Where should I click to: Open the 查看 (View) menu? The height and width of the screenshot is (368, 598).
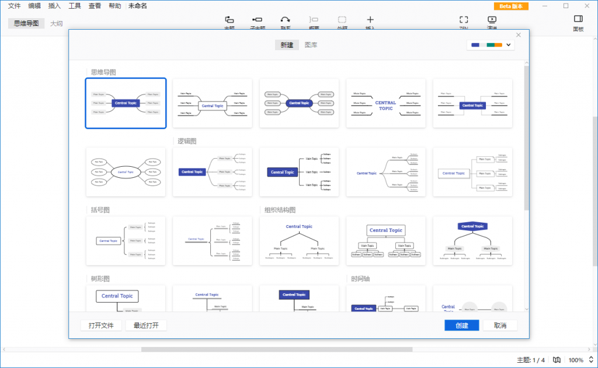pos(95,6)
